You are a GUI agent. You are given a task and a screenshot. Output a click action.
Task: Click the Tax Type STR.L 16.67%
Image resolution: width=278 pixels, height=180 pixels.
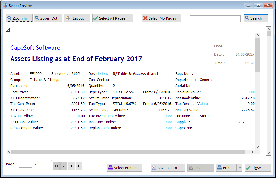coord(125,104)
